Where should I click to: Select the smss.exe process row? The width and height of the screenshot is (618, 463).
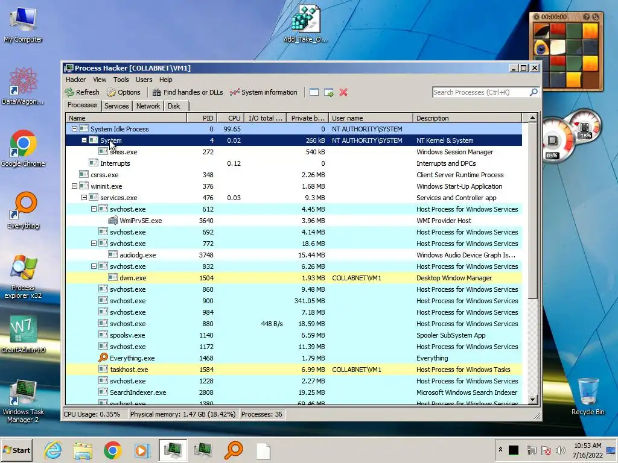tap(294, 151)
